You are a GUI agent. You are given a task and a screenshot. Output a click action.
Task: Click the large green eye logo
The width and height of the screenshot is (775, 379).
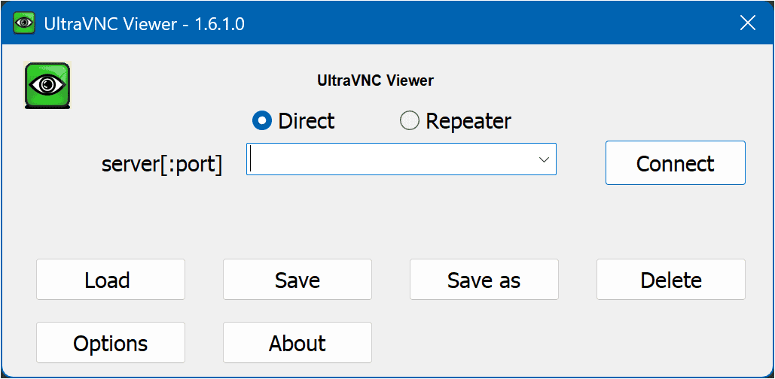tap(47, 86)
